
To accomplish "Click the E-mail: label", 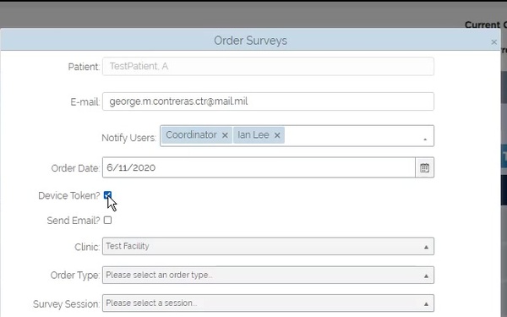I will pos(85,102).
